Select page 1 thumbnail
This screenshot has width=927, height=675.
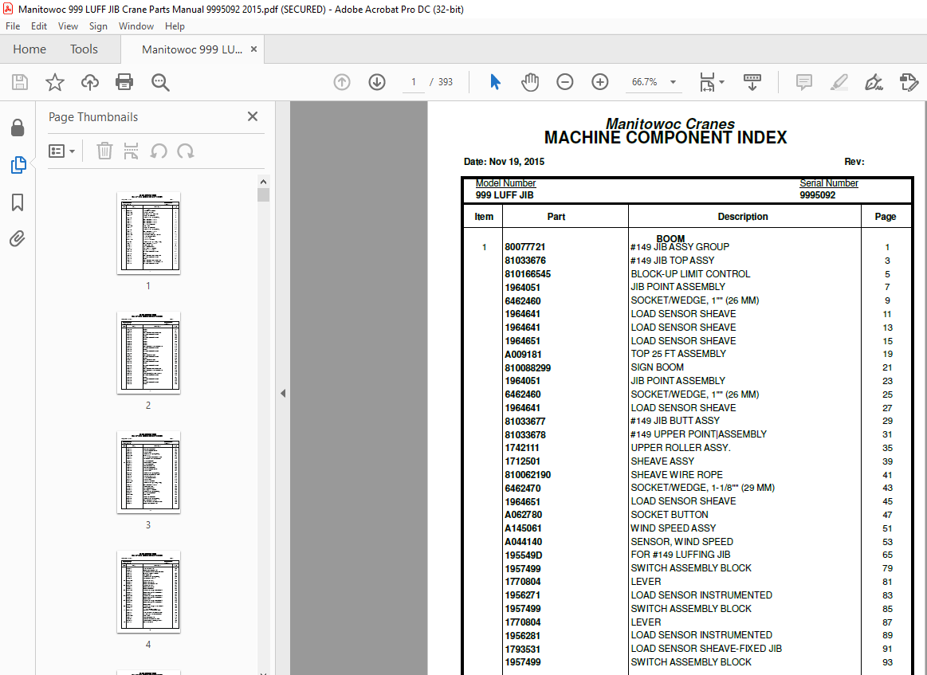148,233
